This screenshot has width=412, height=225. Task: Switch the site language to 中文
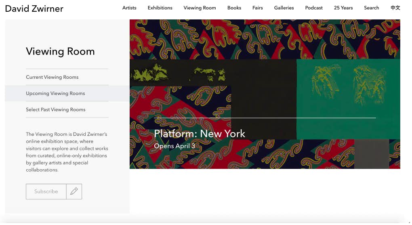(x=395, y=8)
